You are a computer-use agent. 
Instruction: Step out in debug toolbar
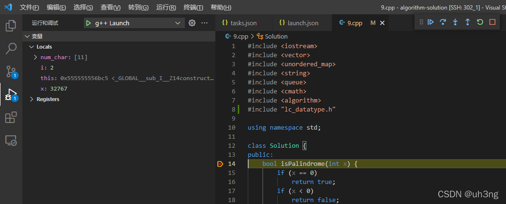coord(467,22)
